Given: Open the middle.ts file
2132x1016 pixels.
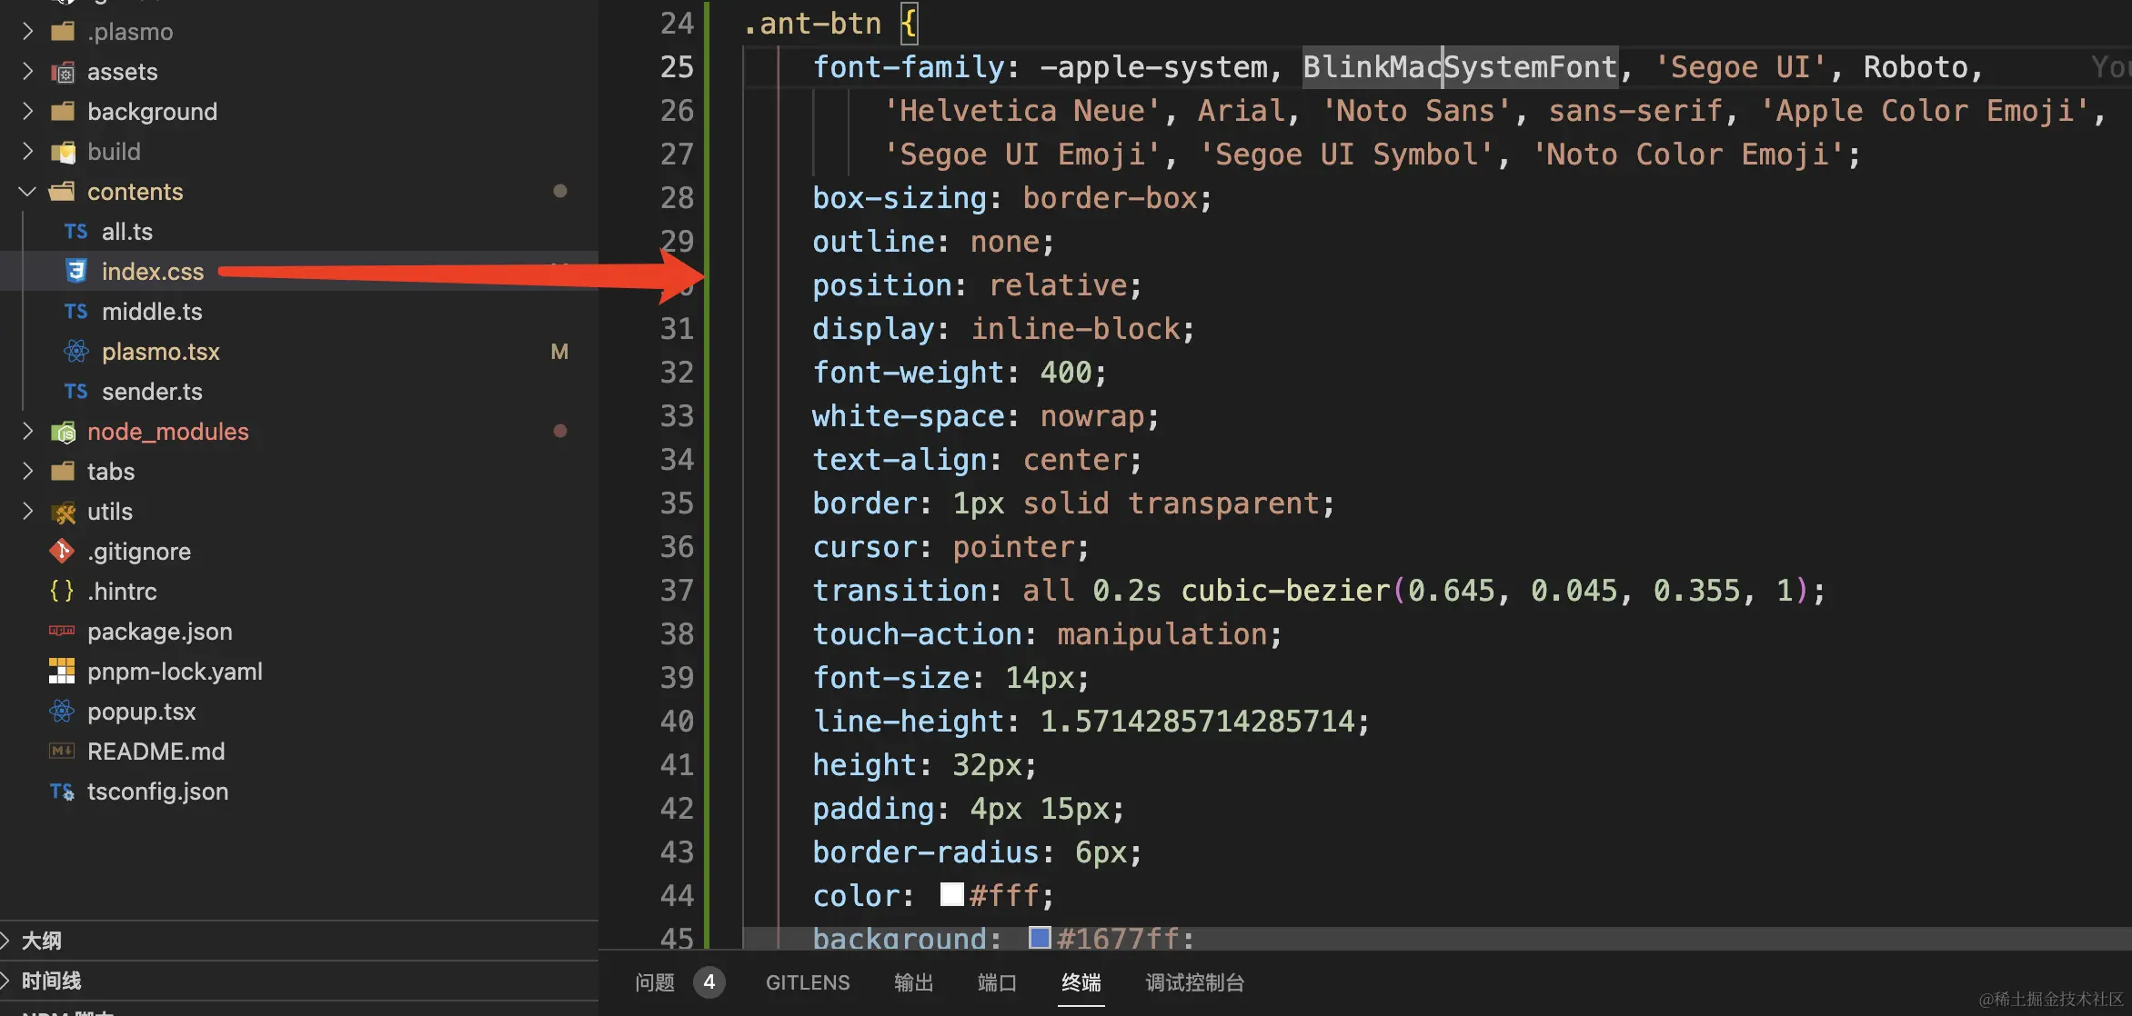Looking at the screenshot, I should click(x=151, y=311).
